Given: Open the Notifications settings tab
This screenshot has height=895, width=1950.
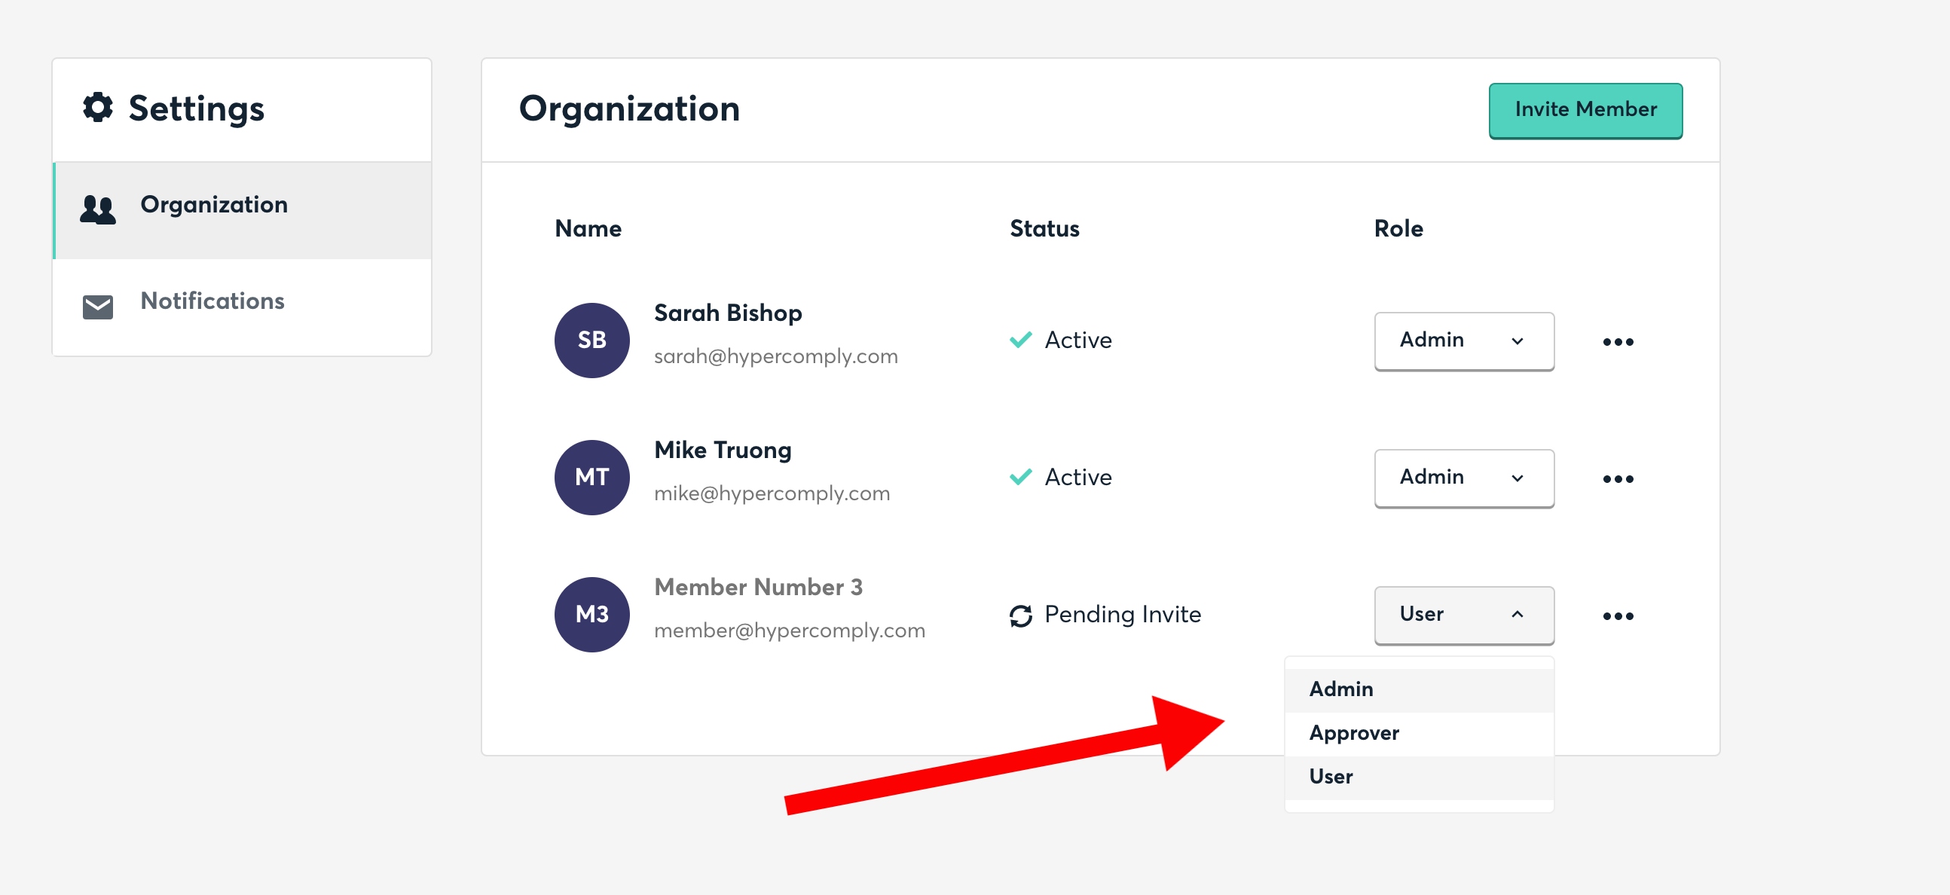Looking at the screenshot, I should click(212, 301).
